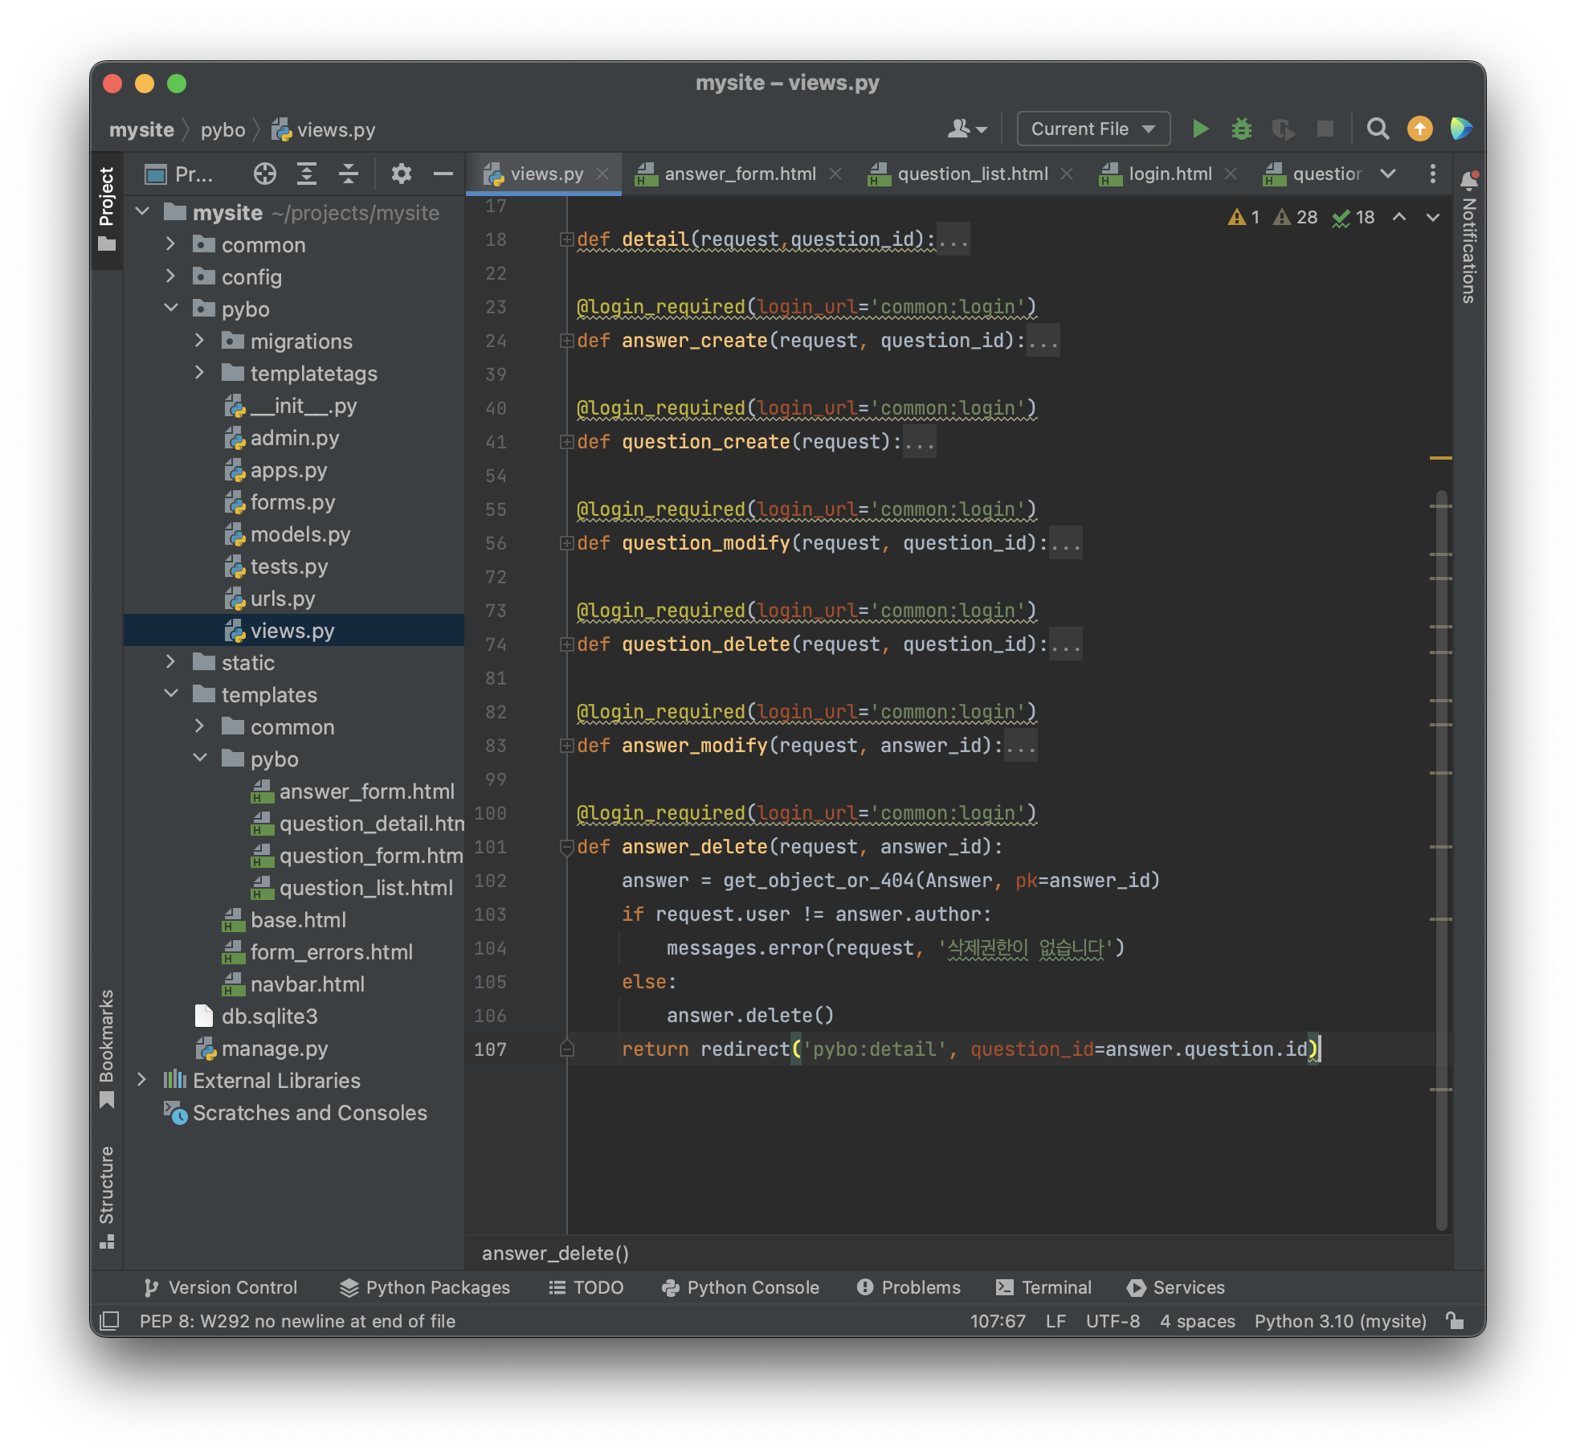Switch to the question_list.html tab
1576x1456 pixels.
(x=972, y=174)
